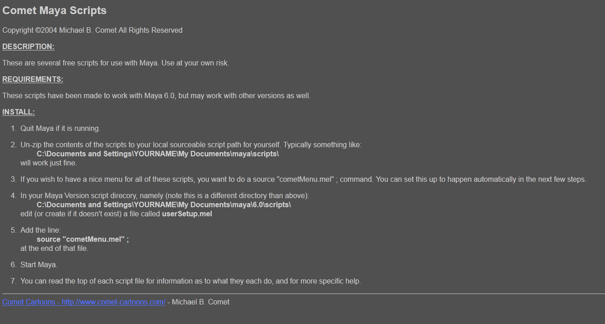Viewport: 605px width, 324px height.
Task: Click the 'Start Maya' step
Action: tap(39, 265)
